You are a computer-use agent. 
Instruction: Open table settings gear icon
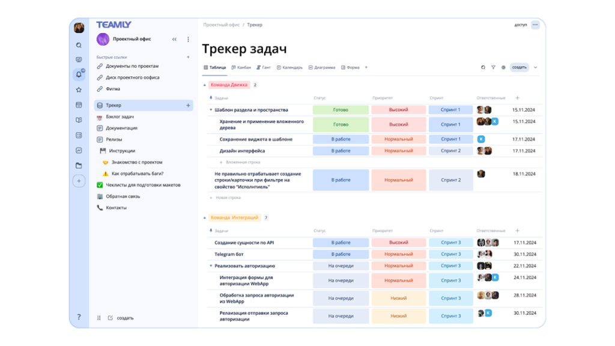pyautogui.click(x=503, y=68)
